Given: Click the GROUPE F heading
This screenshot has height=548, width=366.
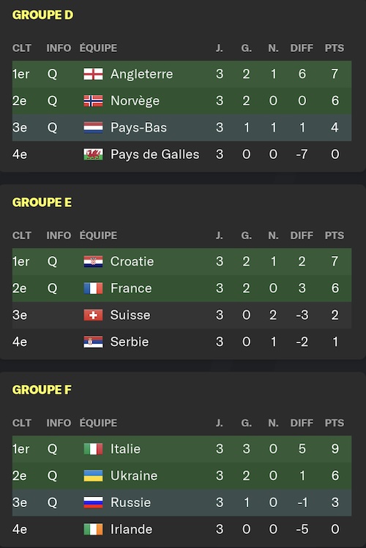Looking at the screenshot, I should pos(42,390).
